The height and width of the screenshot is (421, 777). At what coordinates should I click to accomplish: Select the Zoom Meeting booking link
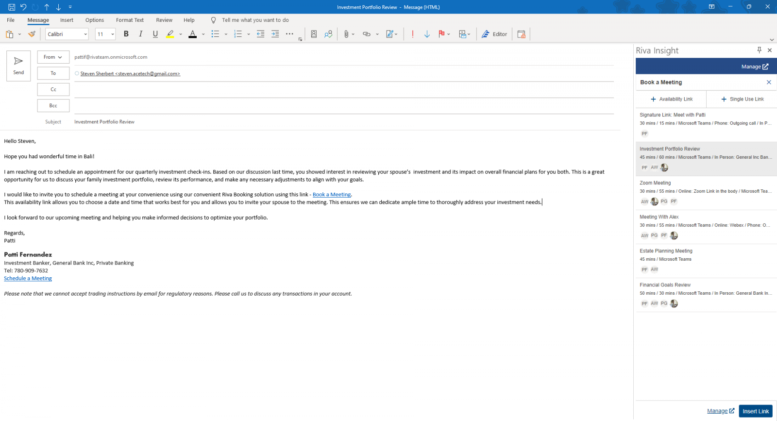point(706,193)
